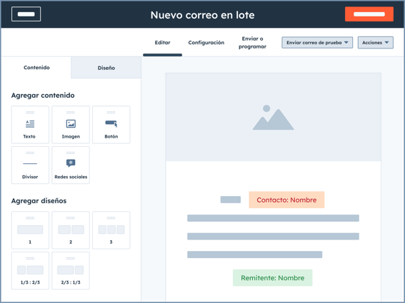405x303 pixels.
Task: Choose the Botón content module
Action: pyautogui.click(x=111, y=125)
